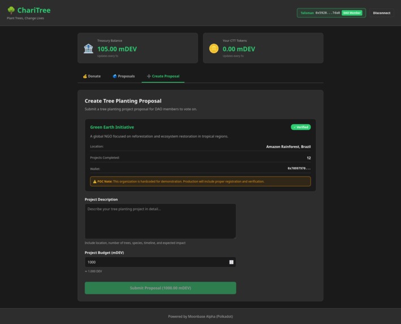Viewport: 401px width, 324px height.
Task: Click the warning triangle in the POC Note
Action: pos(94,182)
